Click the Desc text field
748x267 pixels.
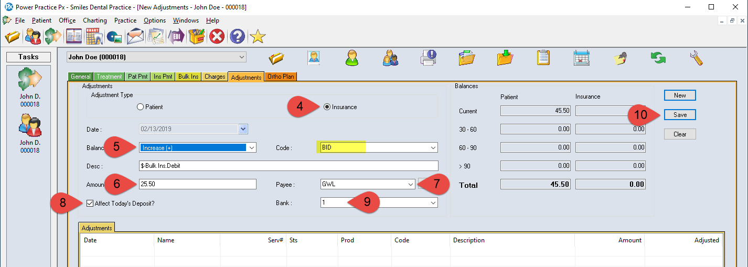[x=288, y=166]
